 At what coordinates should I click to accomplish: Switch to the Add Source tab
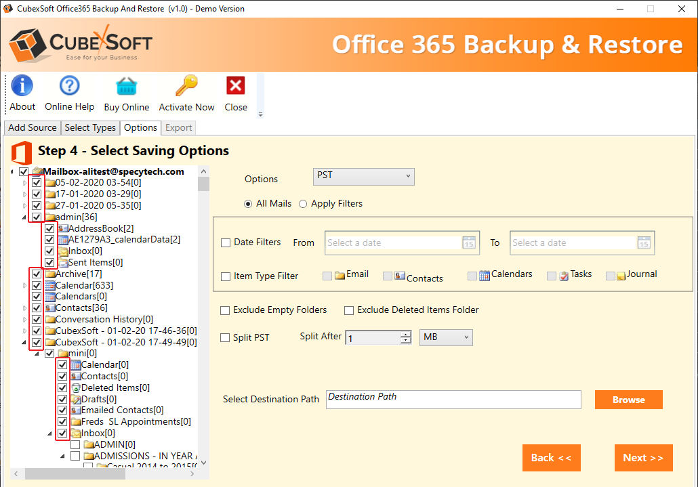(33, 127)
